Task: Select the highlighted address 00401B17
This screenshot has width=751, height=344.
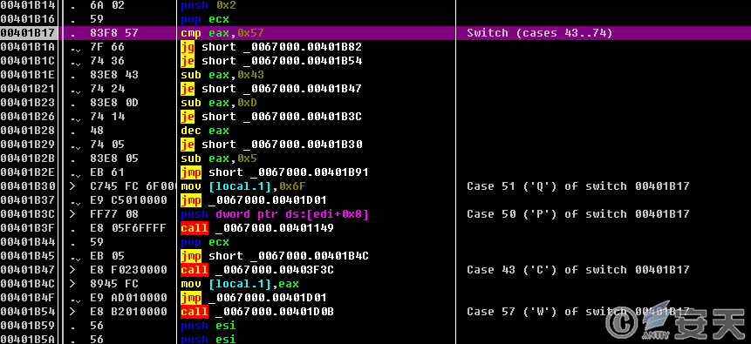Action: [x=28, y=33]
